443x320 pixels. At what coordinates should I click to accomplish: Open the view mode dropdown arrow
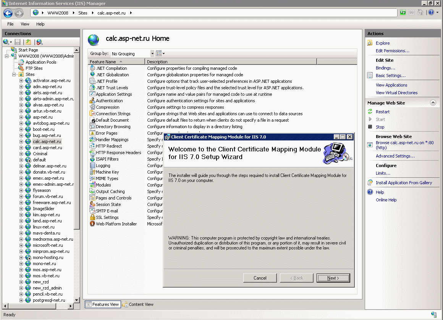click(x=163, y=54)
